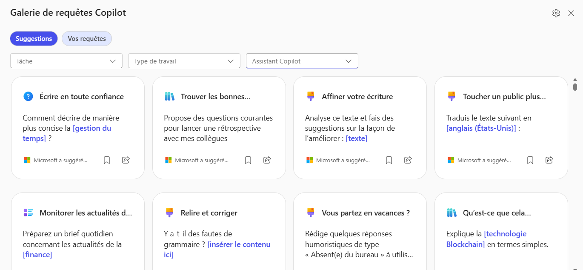
Task: Bookmark the Toucher un public plus prompt
Action: [530, 160]
